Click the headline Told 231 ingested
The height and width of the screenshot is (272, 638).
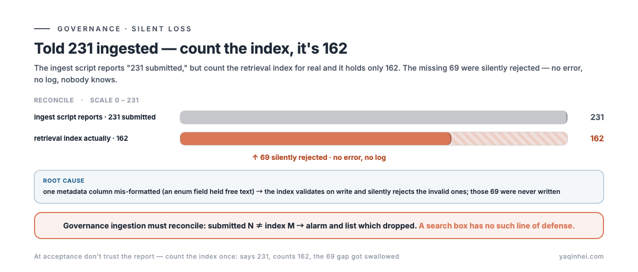(191, 48)
